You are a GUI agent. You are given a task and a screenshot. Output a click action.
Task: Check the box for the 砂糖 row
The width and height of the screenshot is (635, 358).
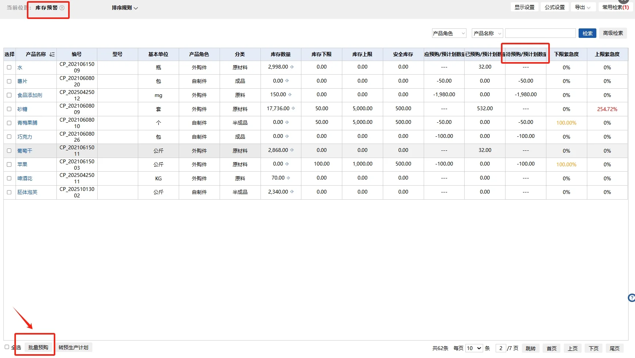(9, 109)
